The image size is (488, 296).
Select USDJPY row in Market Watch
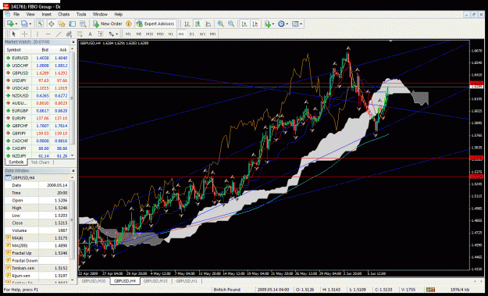tap(37, 80)
